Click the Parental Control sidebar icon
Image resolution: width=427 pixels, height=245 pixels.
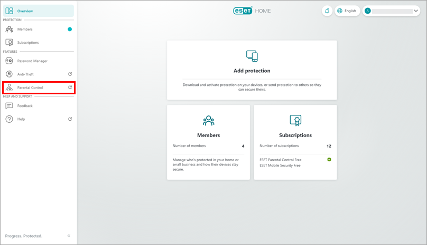(x=9, y=87)
